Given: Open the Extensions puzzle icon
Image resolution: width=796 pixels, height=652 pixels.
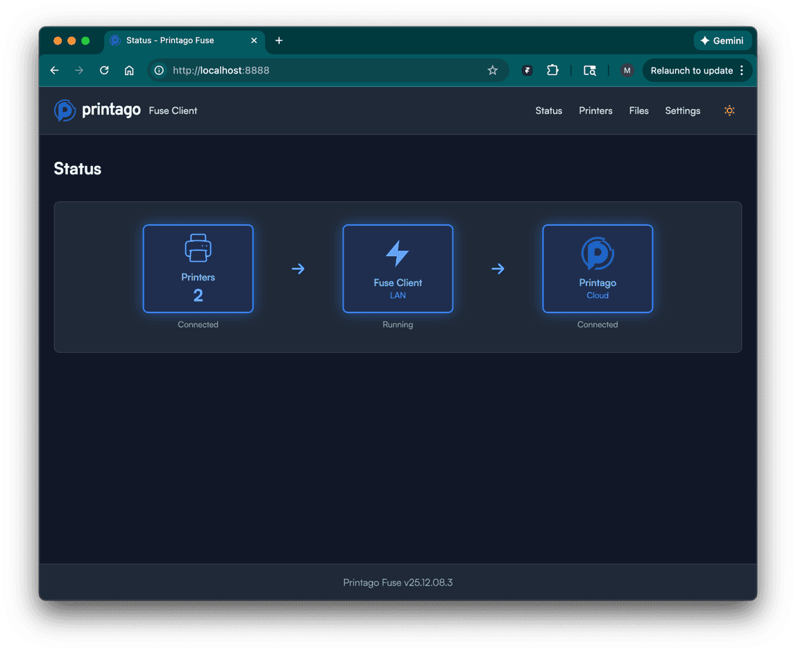Looking at the screenshot, I should [x=552, y=71].
